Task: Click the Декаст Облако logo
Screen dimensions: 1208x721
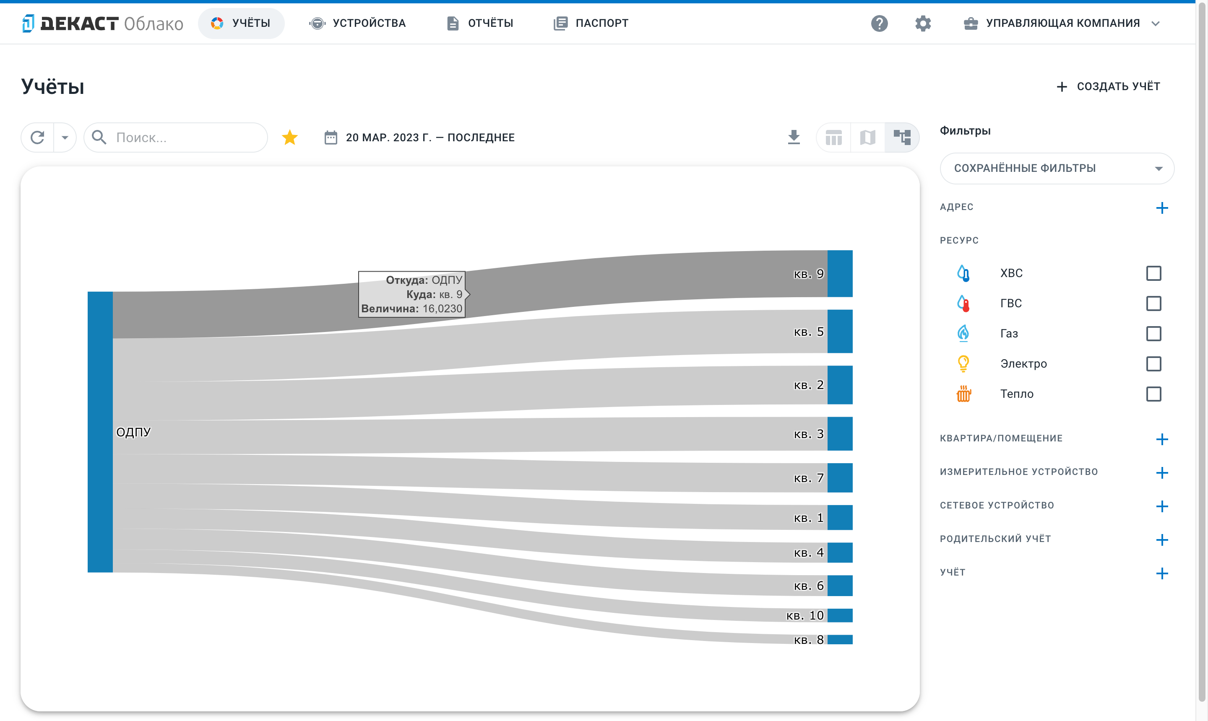Action: pyautogui.click(x=103, y=23)
